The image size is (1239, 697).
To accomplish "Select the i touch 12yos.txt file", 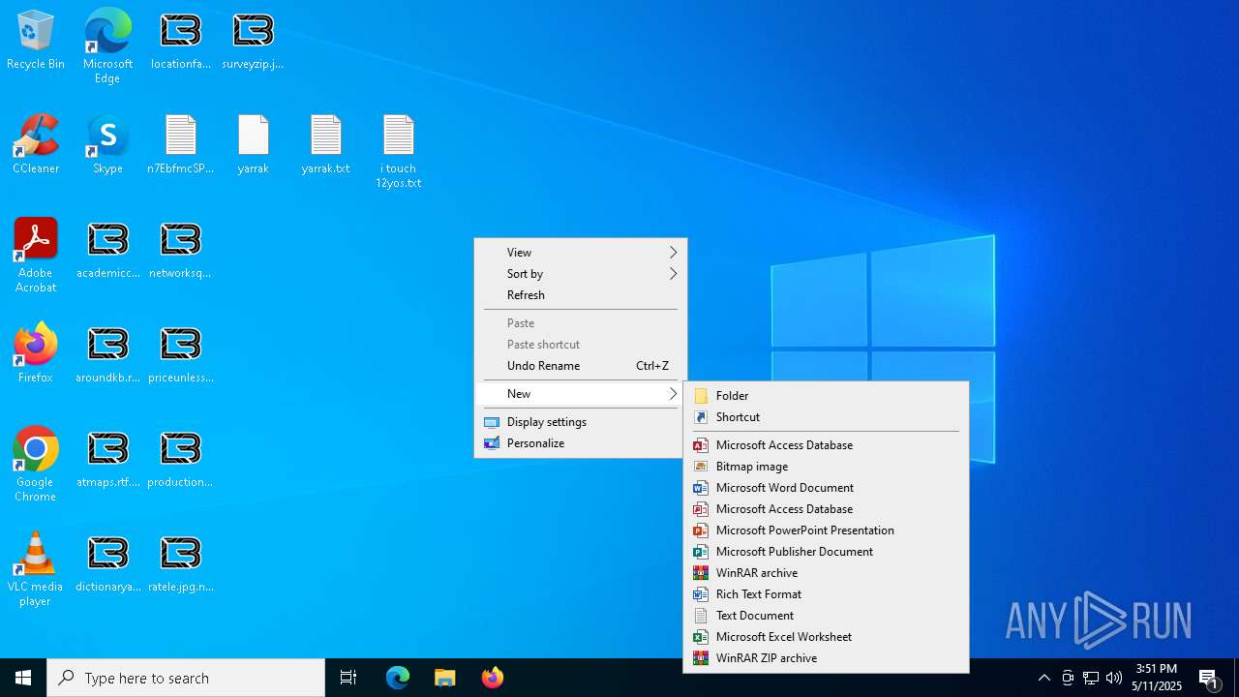I will click(399, 151).
